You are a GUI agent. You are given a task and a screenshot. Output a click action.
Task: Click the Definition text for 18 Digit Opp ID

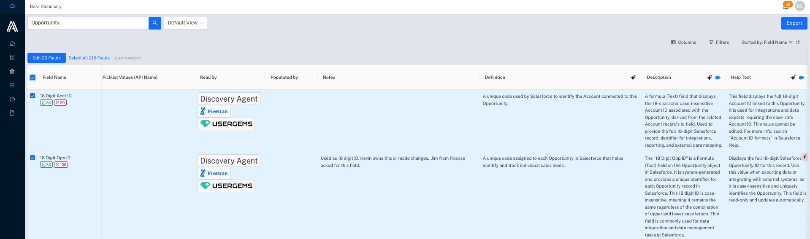(553, 162)
